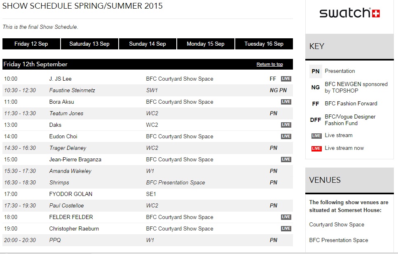Go to the Monday 15 Sep tab
Image resolution: width=398 pixels, height=254 pixels.
pyautogui.click(x=206, y=44)
